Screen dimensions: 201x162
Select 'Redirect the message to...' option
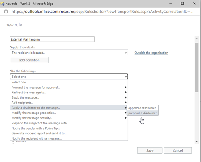click(69, 92)
